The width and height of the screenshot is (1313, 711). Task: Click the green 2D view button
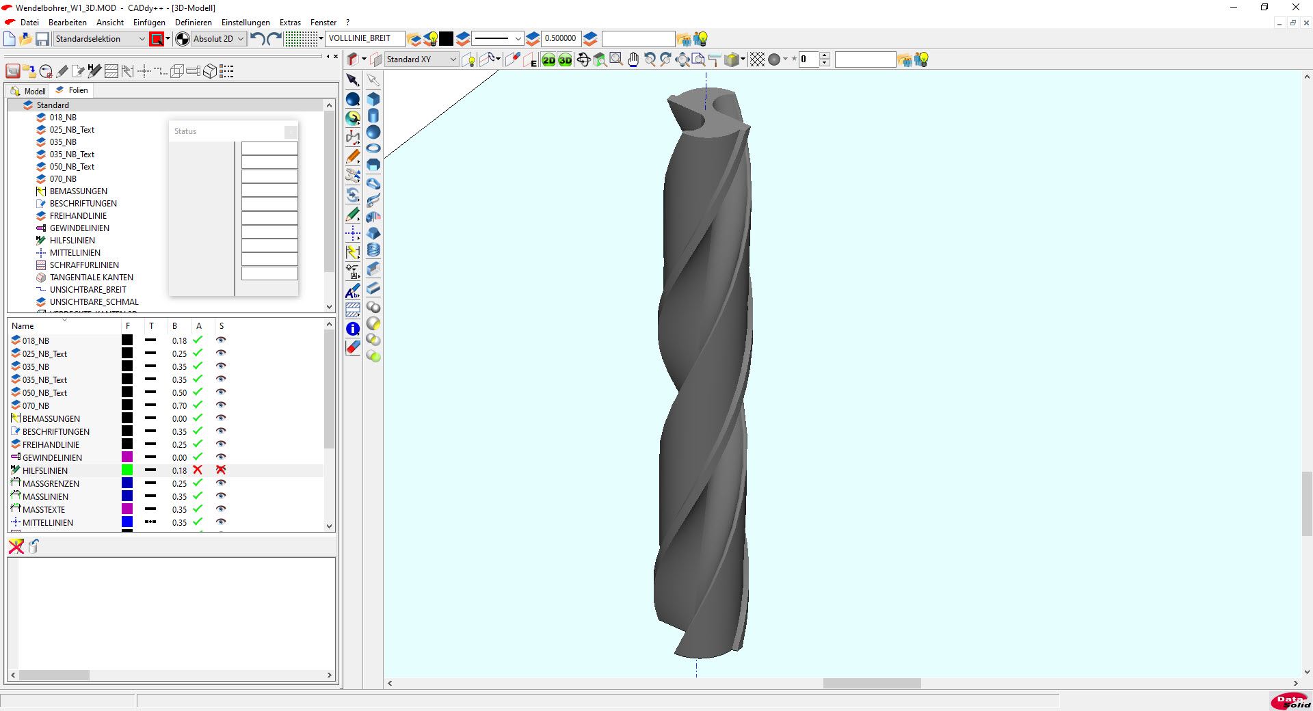(548, 60)
